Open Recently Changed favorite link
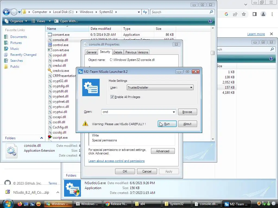278x208 pixels. pos(23,55)
